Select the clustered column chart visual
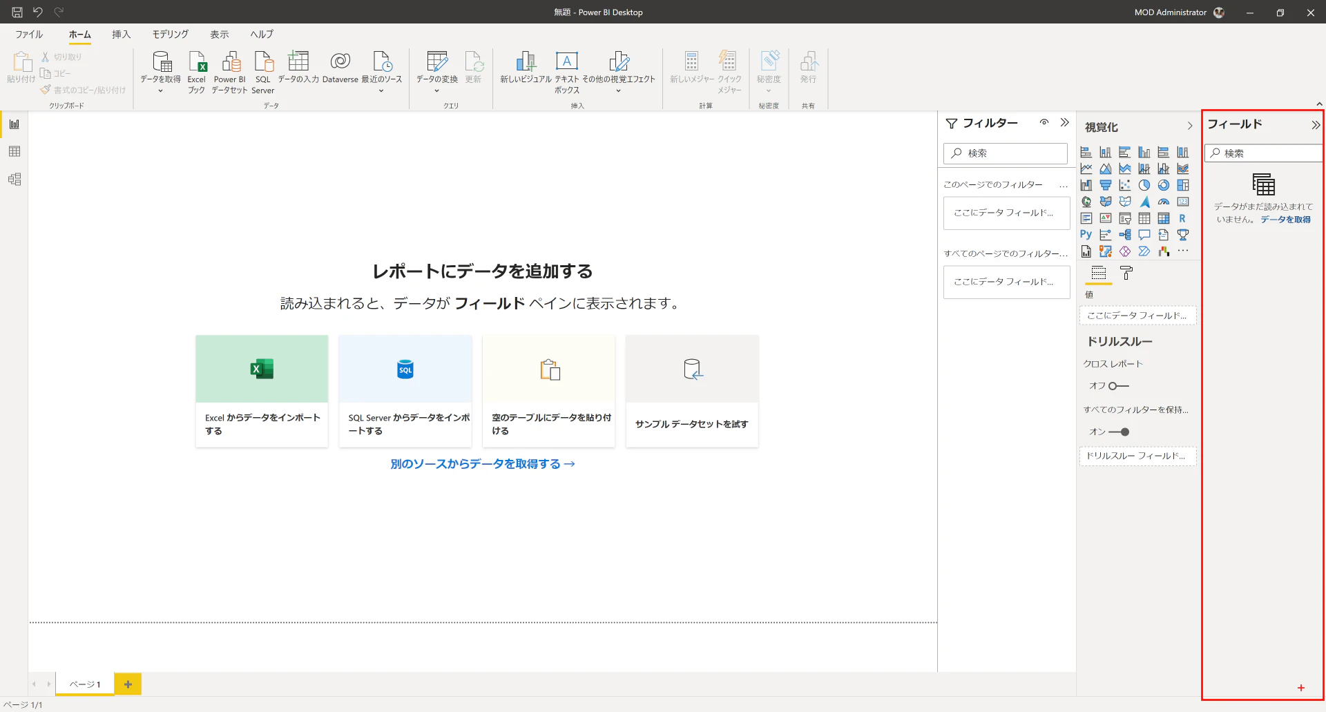The width and height of the screenshot is (1326, 712). click(1144, 152)
